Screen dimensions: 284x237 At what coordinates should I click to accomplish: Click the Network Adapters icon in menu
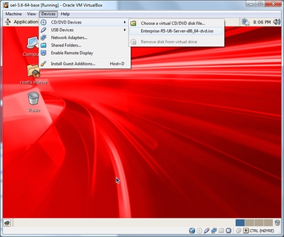click(x=43, y=38)
